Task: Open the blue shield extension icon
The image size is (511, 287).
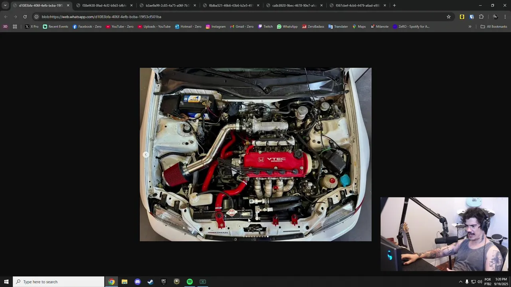Action: [x=471, y=17]
